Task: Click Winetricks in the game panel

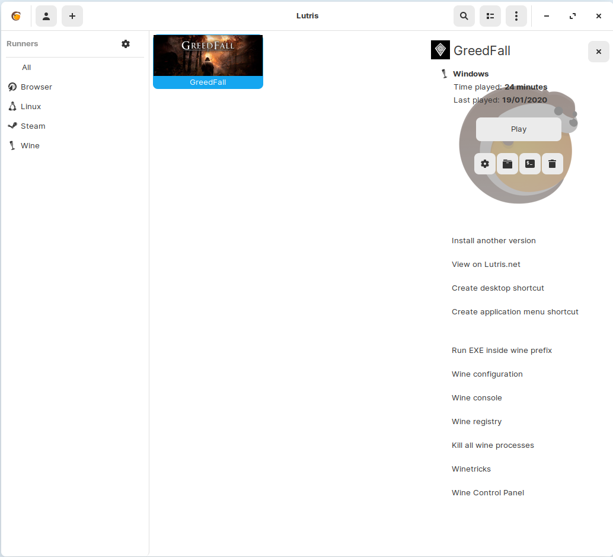Action: coord(471,469)
